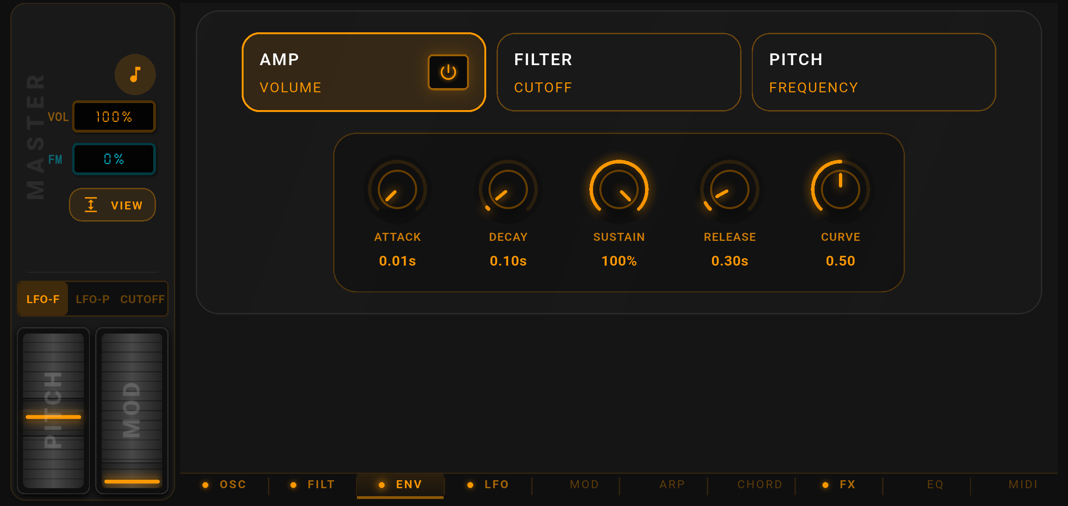Toggle the AMP envelope power icon

pos(448,72)
